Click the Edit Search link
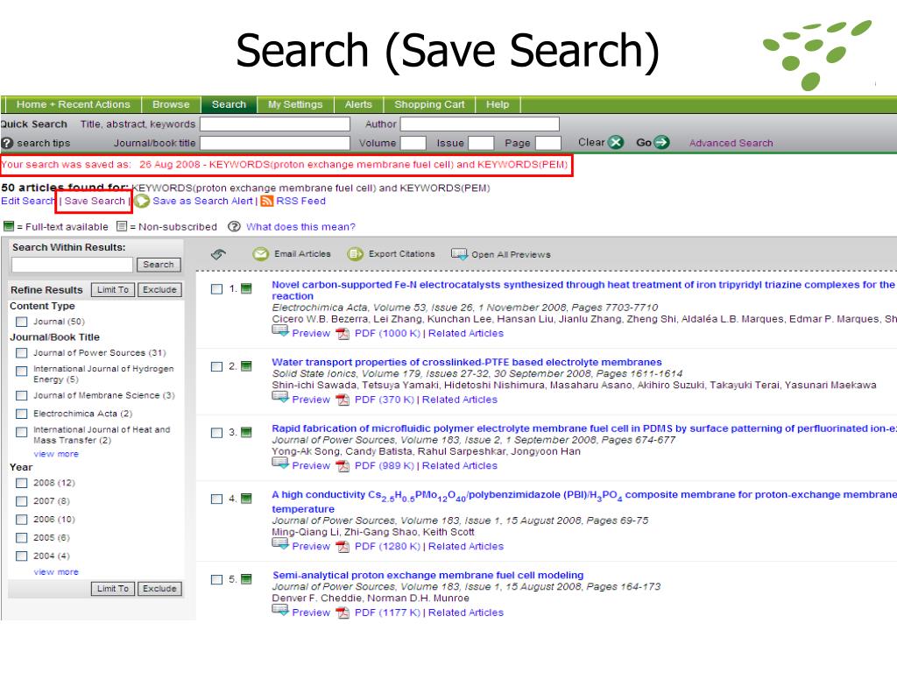Viewport: 897px width, 673px height. [x=27, y=201]
